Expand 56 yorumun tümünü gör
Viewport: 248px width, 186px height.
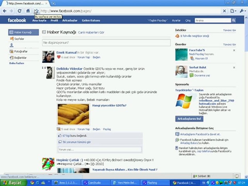tap(76, 142)
